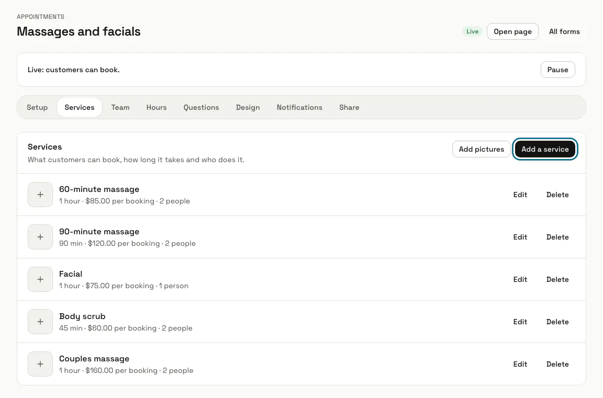Delete the 90-minute massage service
Screen dimensions: 603x398
coord(557,237)
